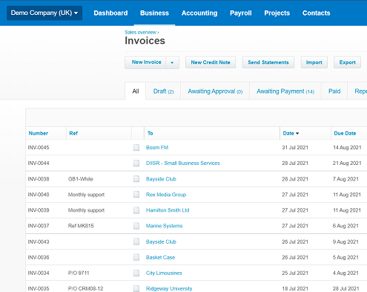Click the New Credit Note button
This screenshot has height=292, width=367.
[x=211, y=62]
